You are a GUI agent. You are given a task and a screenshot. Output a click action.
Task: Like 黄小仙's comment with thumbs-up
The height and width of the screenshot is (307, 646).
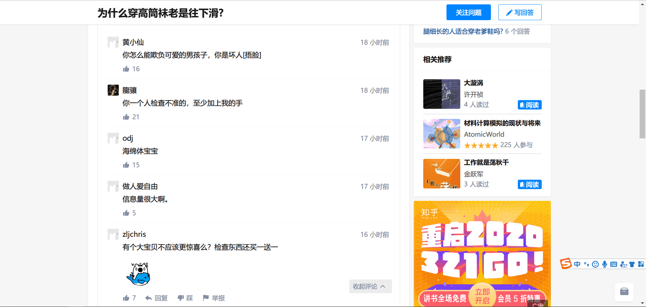pos(126,69)
